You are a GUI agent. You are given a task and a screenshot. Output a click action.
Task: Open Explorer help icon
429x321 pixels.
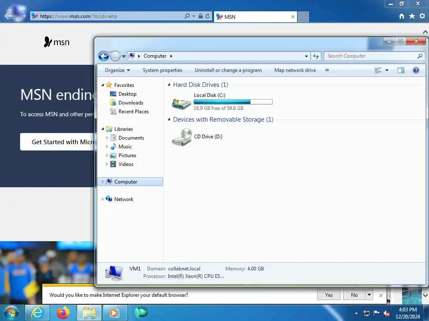click(416, 70)
